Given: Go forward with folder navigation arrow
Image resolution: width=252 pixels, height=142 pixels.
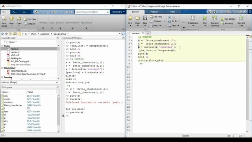Looking at the screenshot, I should tap(6, 34).
